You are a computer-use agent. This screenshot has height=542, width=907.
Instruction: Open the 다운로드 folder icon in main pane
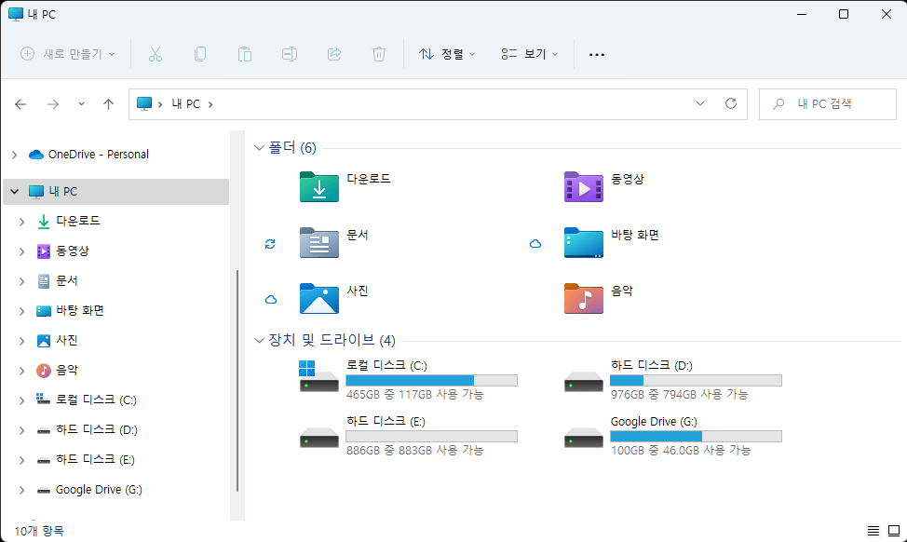pyautogui.click(x=319, y=186)
